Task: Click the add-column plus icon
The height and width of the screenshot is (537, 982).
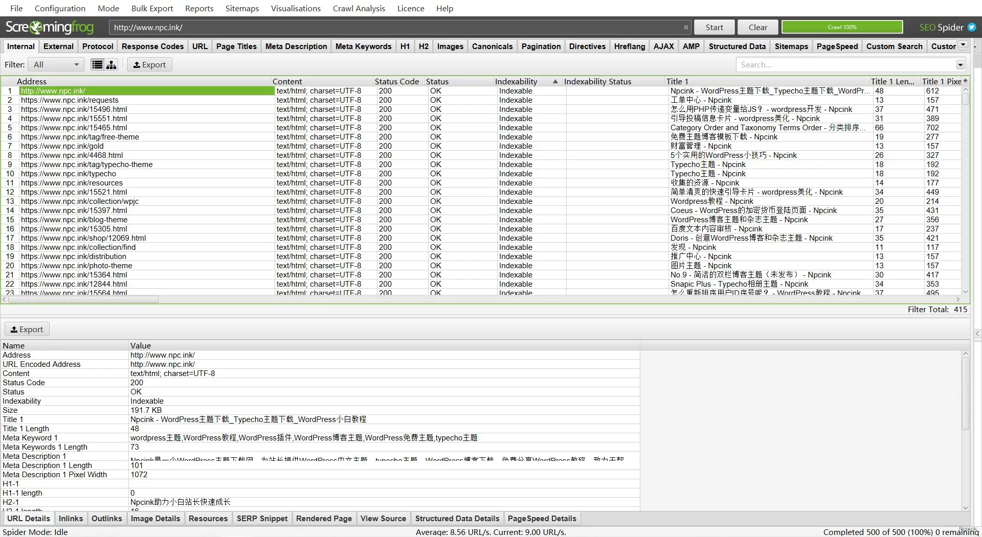Action: [965, 81]
